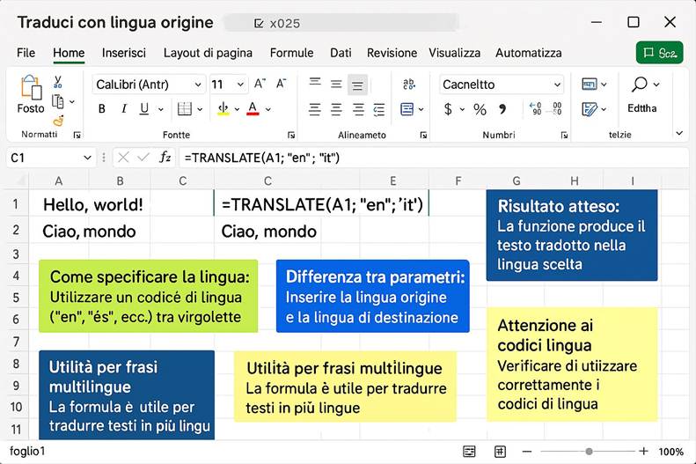Click the Borders grid icon

(184, 109)
